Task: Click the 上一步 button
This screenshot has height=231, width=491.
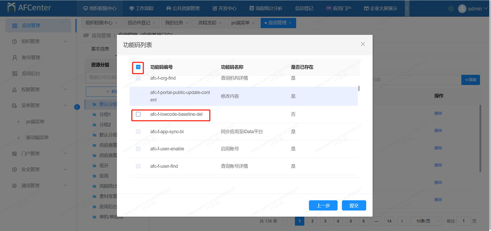Action: point(323,205)
